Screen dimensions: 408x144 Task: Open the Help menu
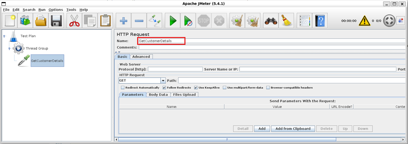pos(83,10)
